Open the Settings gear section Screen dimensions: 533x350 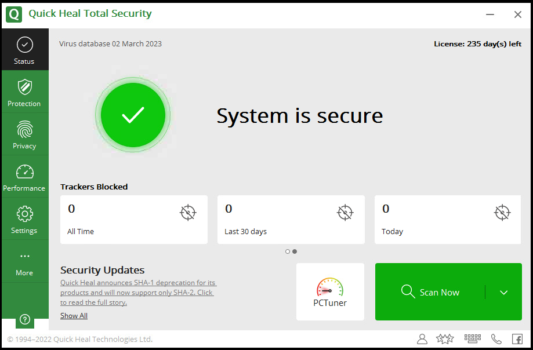pos(24,220)
